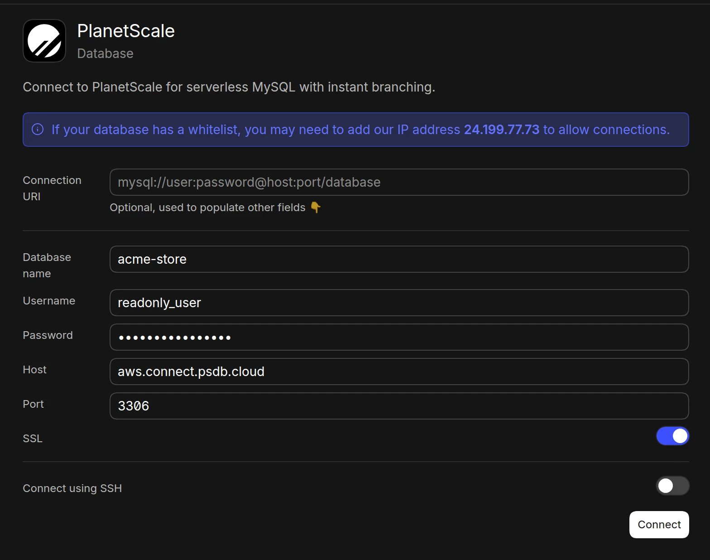Click the 'Port' label
This screenshot has height=560, width=710.
point(34,404)
